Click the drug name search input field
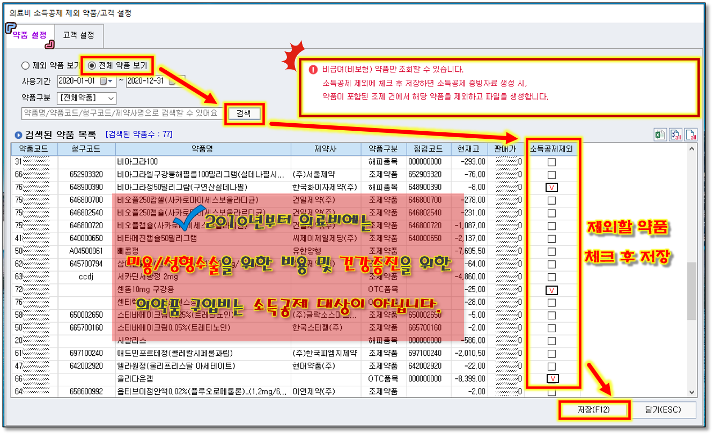 coord(121,113)
